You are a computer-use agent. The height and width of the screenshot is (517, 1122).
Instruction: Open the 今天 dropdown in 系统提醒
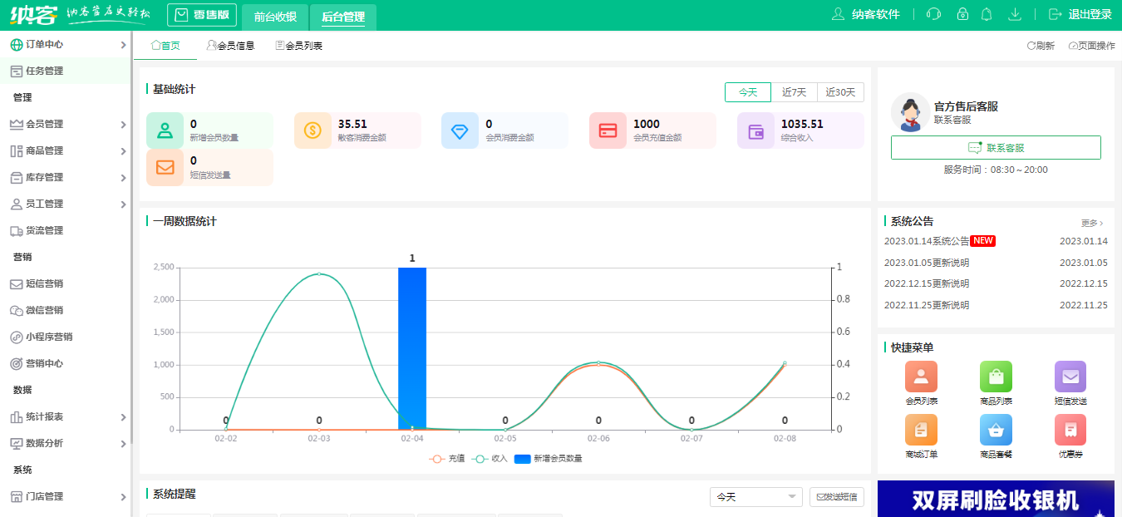755,497
